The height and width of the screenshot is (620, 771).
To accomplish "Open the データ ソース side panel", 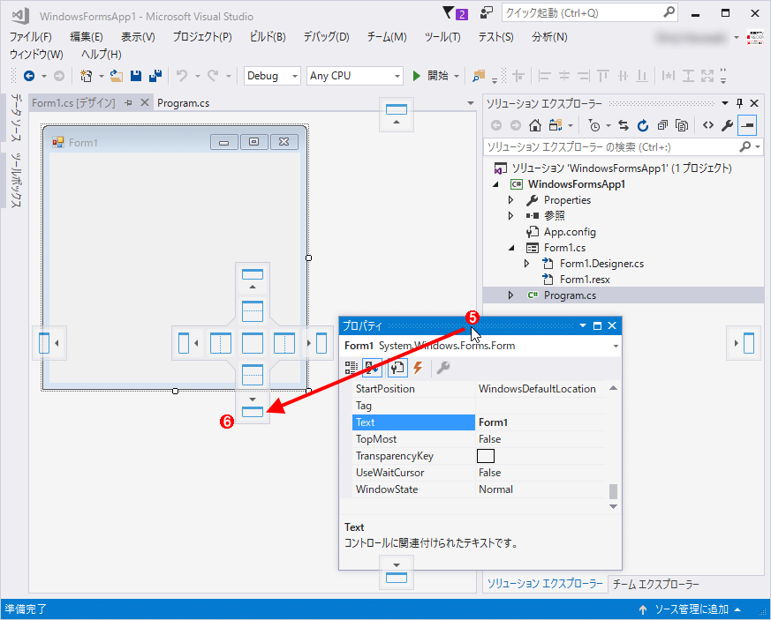I will tap(16, 118).
